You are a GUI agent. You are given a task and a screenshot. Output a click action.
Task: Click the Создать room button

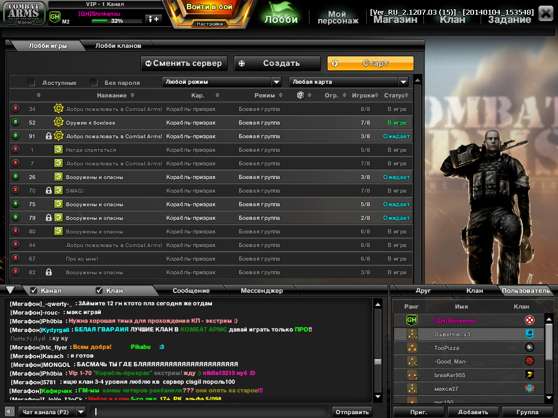pyautogui.click(x=277, y=63)
